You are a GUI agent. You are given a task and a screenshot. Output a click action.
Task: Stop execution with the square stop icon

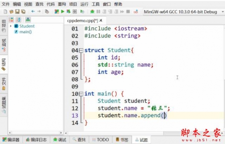pos(128,12)
